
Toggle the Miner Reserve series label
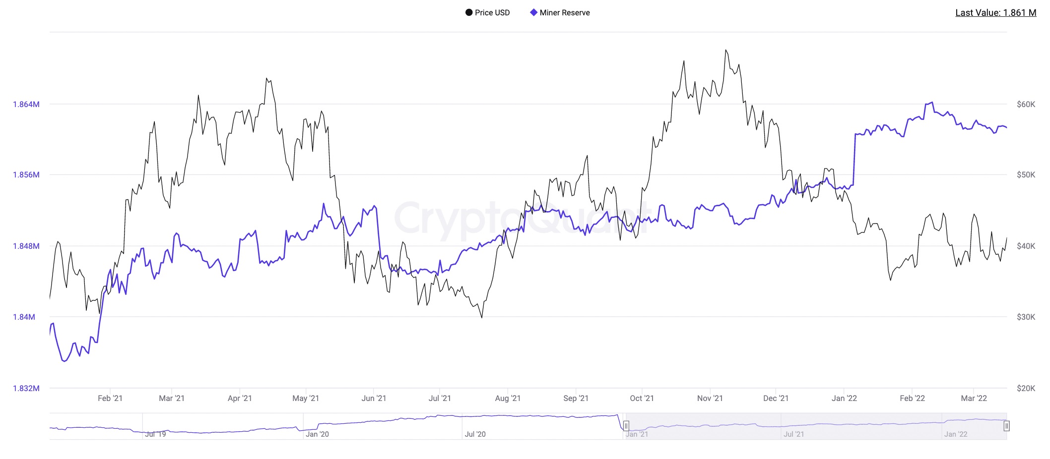[x=565, y=13]
